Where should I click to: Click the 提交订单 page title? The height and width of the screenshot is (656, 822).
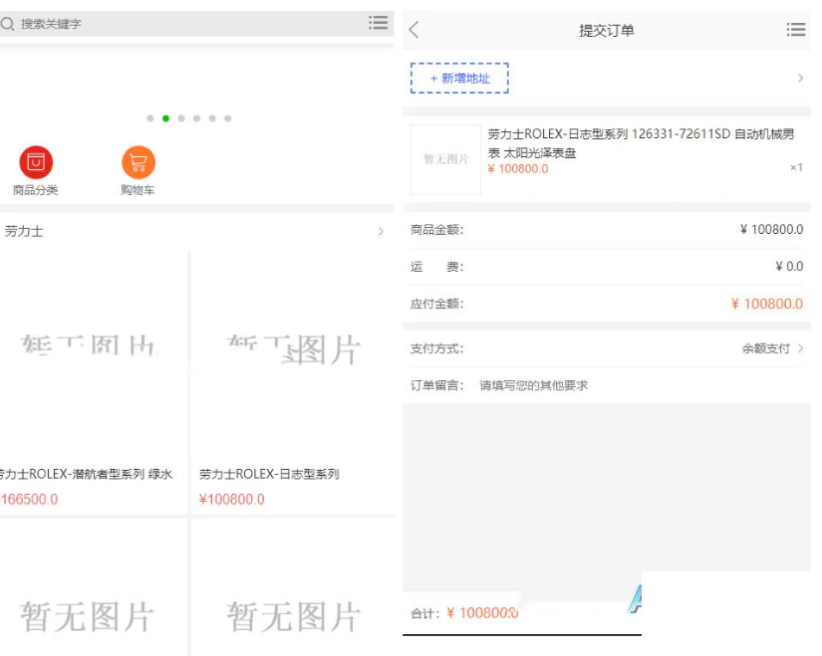pos(607,31)
